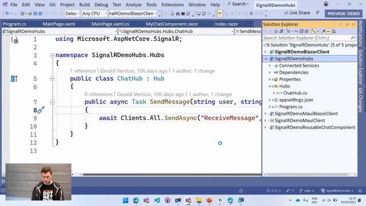
Task: Click Sync with Active Document icon
Action: tap(296, 31)
